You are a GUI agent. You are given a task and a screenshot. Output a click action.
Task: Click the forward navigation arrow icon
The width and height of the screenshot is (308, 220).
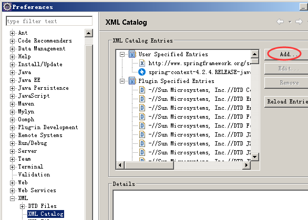299,22
